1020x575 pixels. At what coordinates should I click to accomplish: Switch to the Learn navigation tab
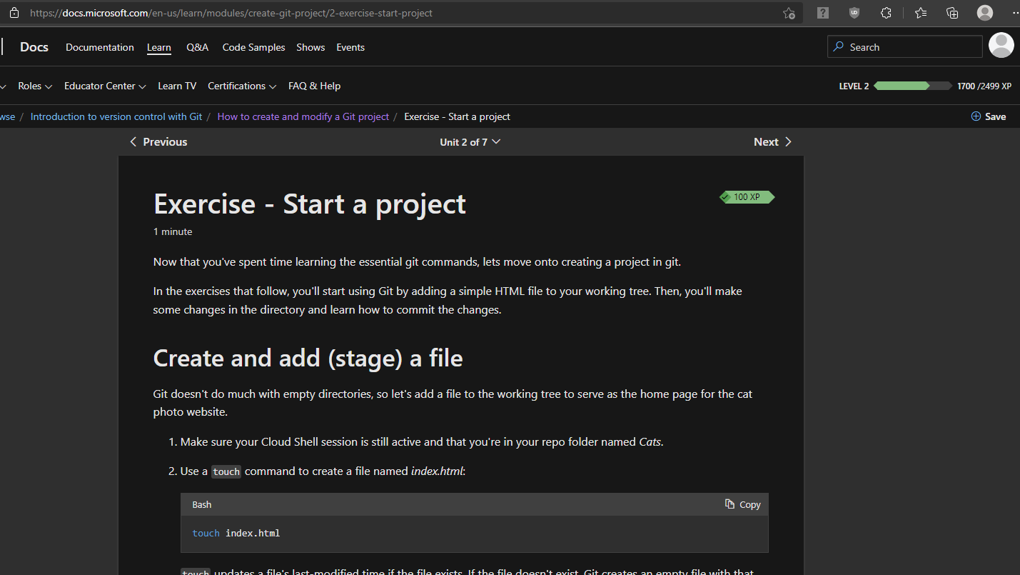158,47
